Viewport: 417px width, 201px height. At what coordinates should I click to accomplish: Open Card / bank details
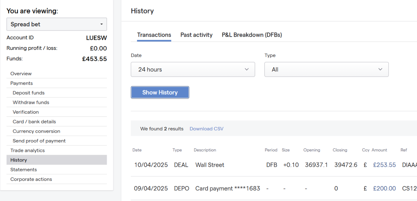34,122
